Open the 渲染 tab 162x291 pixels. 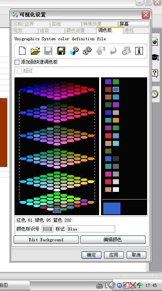pos(51,31)
